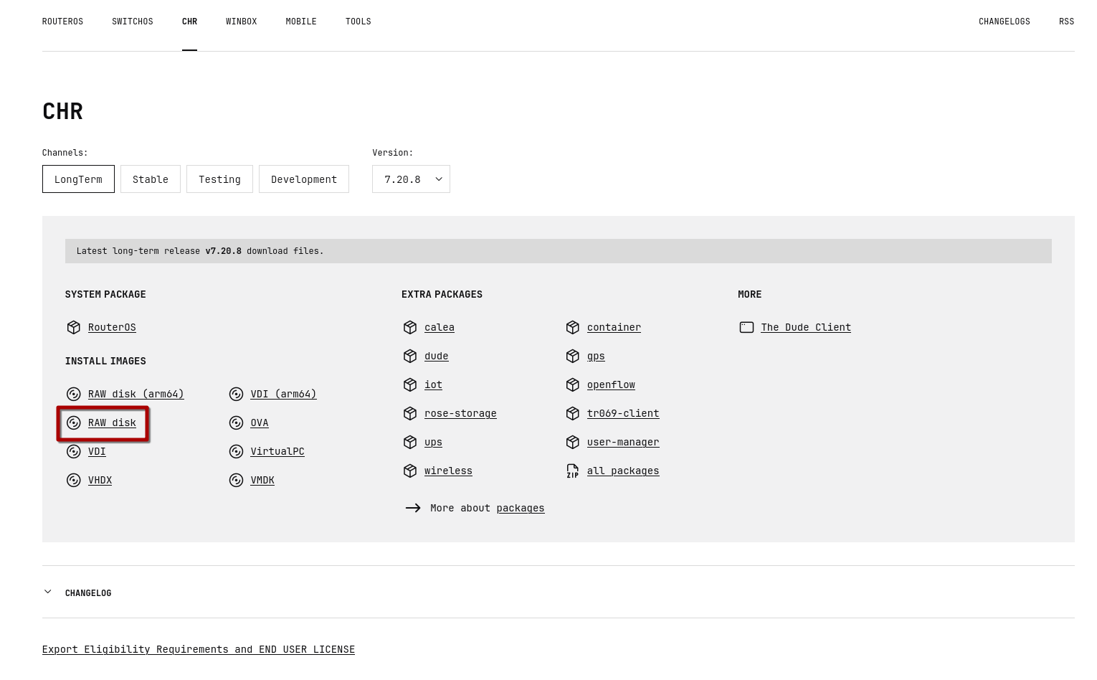Download the all packages zip

(623, 471)
